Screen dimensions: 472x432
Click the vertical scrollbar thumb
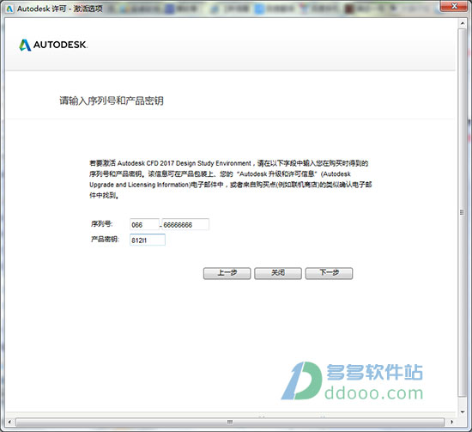(462, 212)
